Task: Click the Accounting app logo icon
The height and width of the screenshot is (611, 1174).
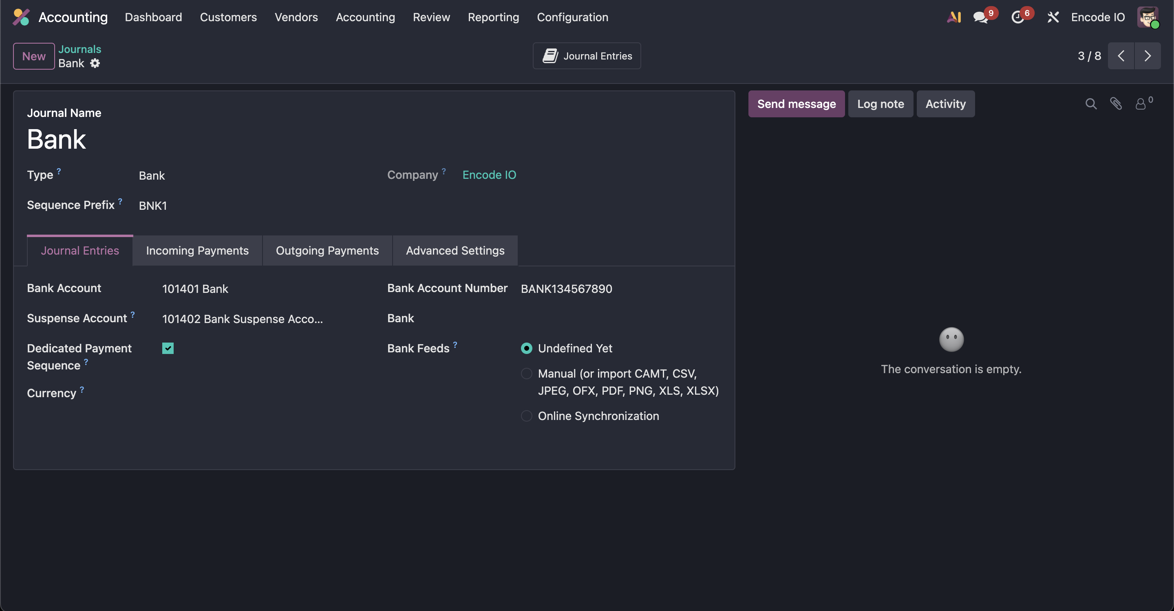Action: coord(21,17)
